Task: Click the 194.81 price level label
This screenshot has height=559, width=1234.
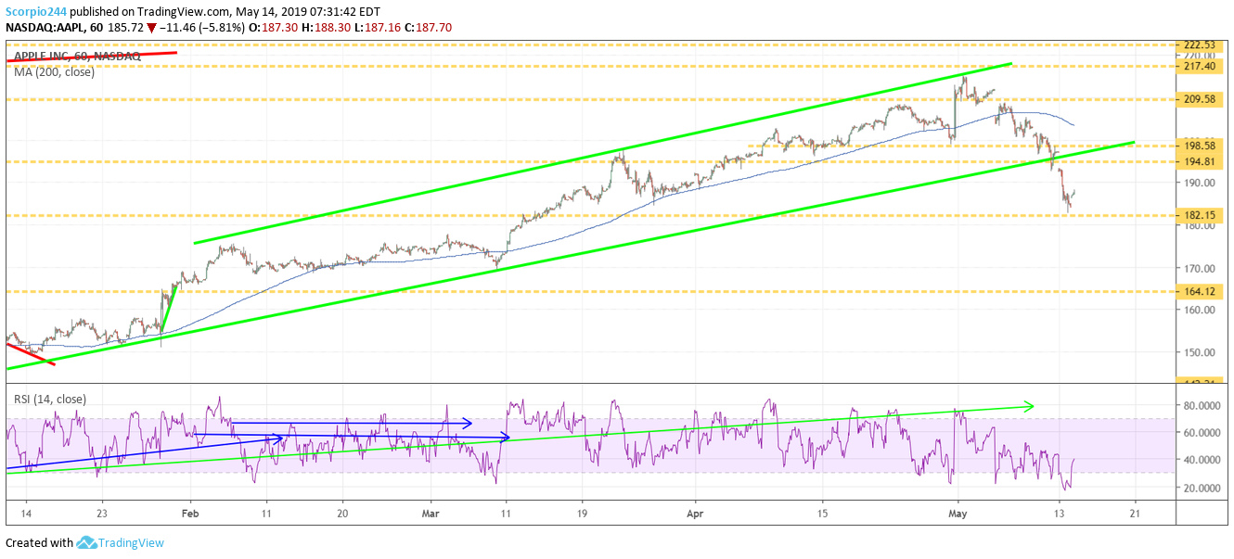Action: point(1201,161)
